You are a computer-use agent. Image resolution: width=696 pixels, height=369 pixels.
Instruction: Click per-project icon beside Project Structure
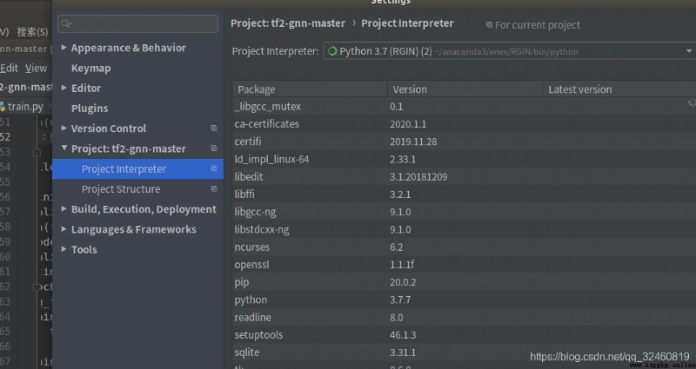click(x=213, y=188)
